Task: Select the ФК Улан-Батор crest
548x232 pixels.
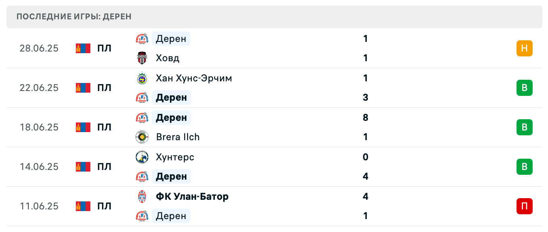Action: pos(142,197)
